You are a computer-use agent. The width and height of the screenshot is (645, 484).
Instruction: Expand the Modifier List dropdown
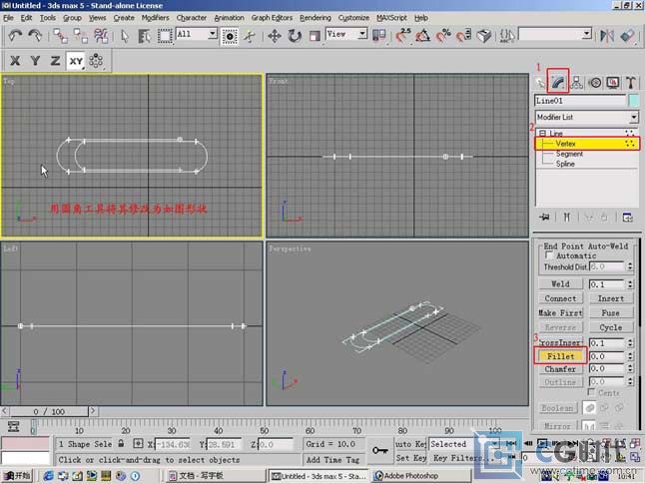[x=633, y=118]
